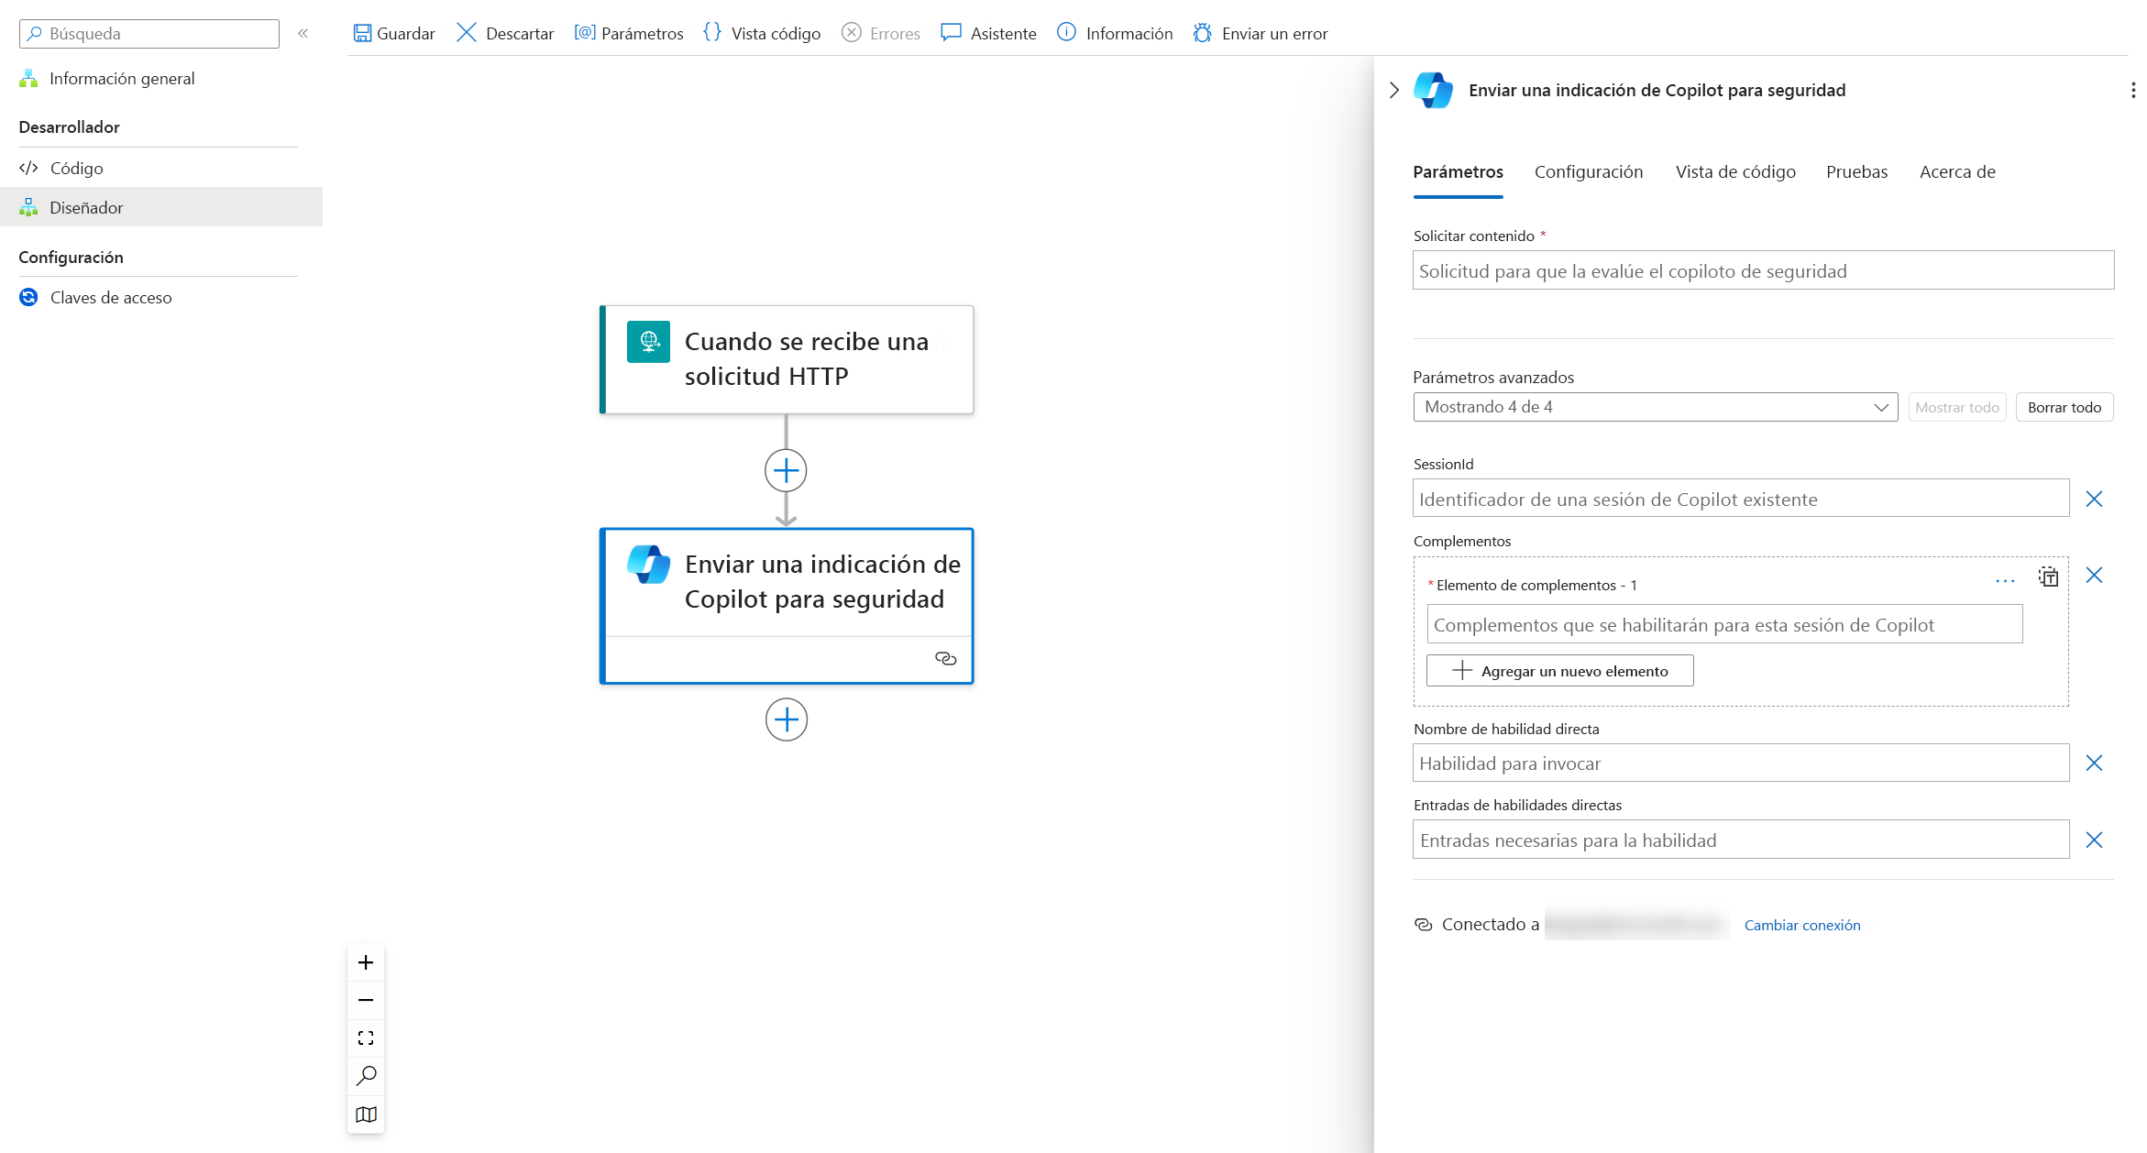
Task: Select Código in the Desarrollador sidebar
Action: 76,168
